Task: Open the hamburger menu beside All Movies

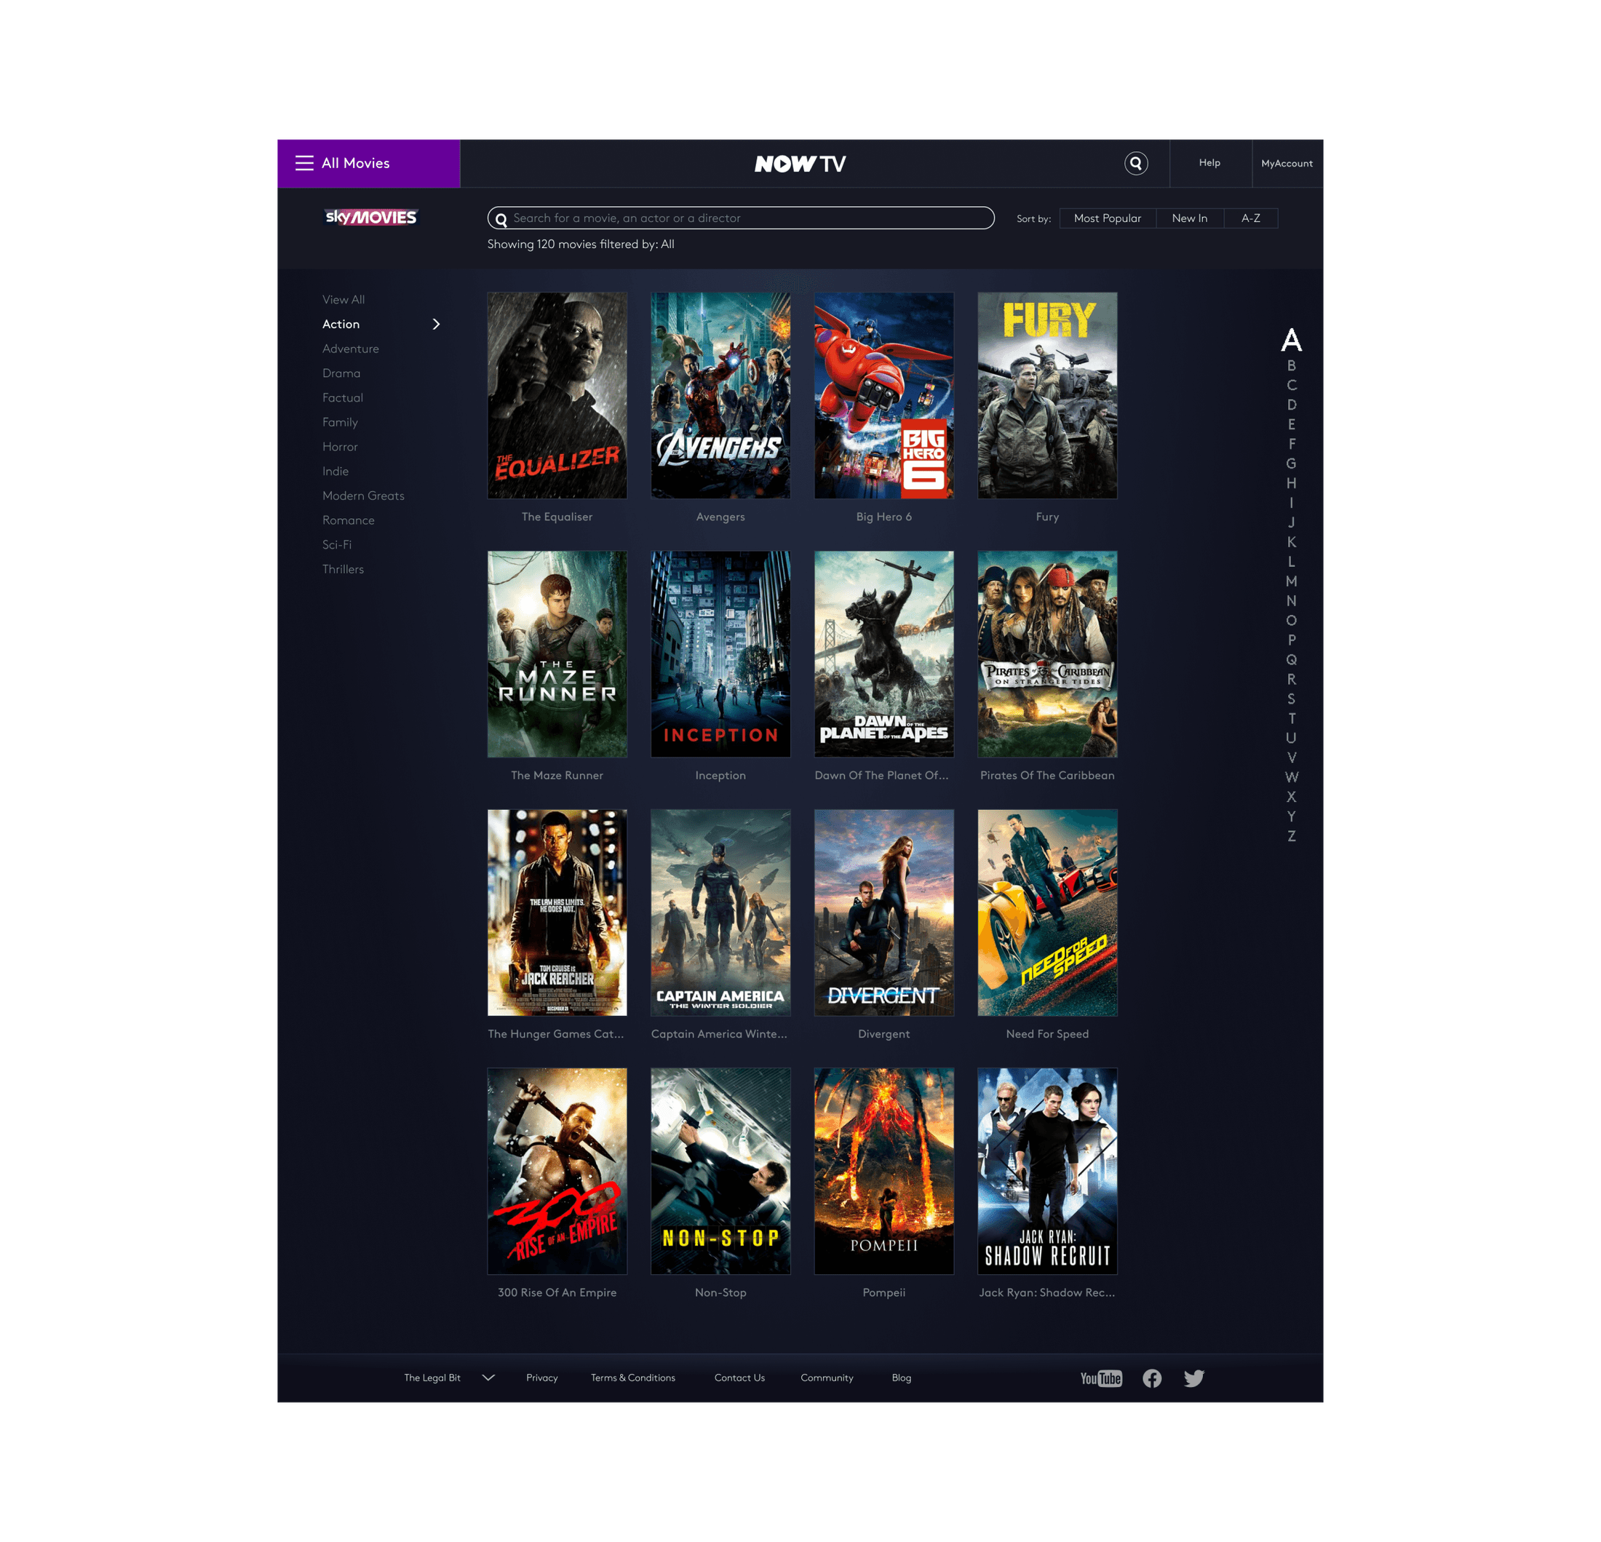Action: point(304,163)
